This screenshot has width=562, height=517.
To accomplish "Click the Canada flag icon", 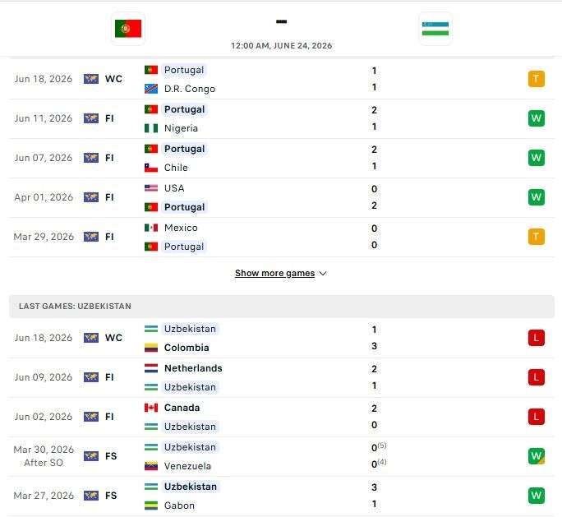I will (151, 408).
